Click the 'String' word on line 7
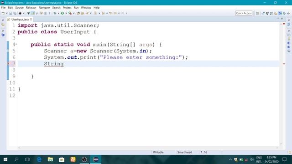292x164 pixels. click(54, 64)
